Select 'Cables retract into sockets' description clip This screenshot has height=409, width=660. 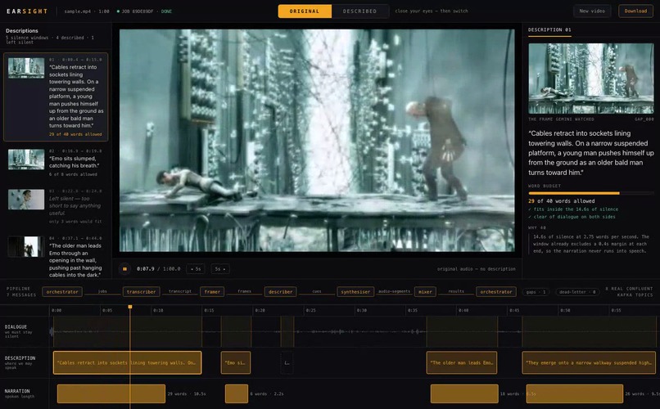(x=127, y=362)
